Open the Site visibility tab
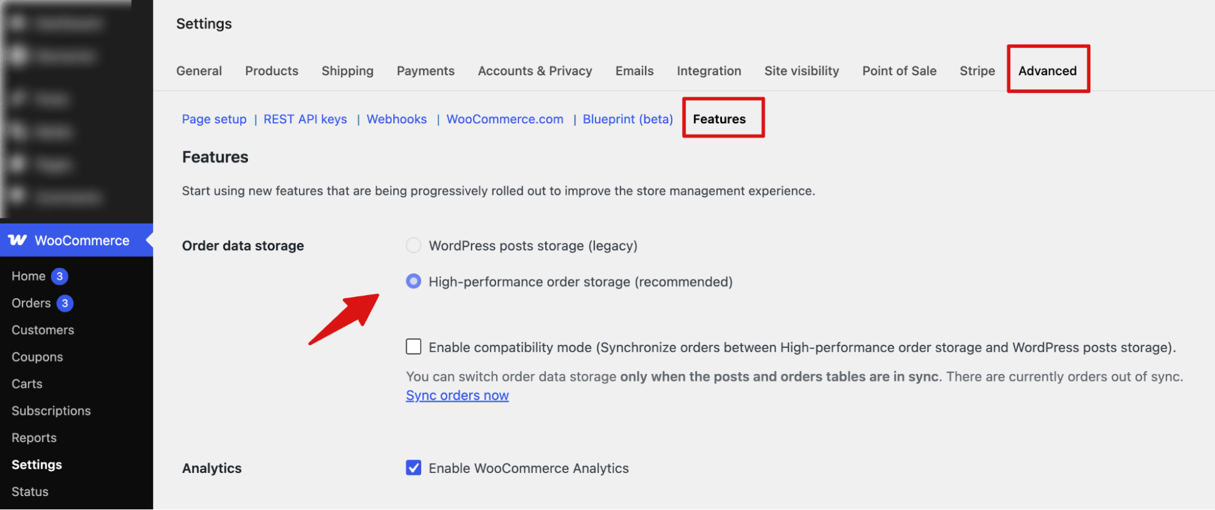Screen dimensions: 1215x510 coord(802,71)
